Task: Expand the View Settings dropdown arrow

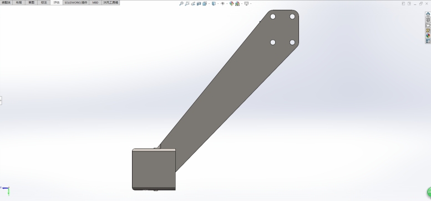Action: point(251,3)
